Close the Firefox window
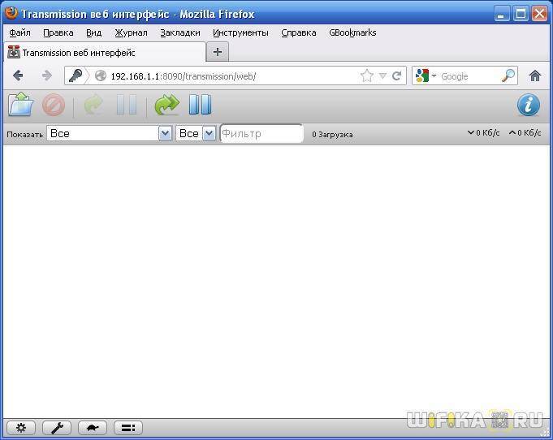The height and width of the screenshot is (440, 553). (x=539, y=14)
